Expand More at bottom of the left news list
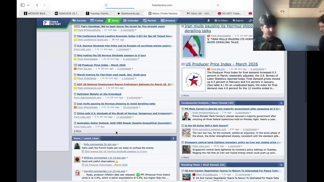The height and width of the screenshot is (182, 324). [77, 131]
